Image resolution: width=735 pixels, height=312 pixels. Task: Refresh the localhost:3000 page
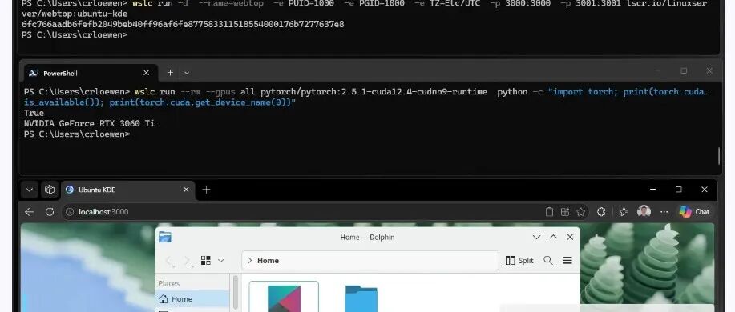coord(49,212)
